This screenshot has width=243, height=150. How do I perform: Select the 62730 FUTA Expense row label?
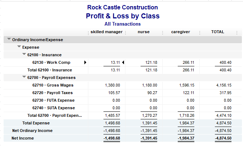[x=53, y=100]
